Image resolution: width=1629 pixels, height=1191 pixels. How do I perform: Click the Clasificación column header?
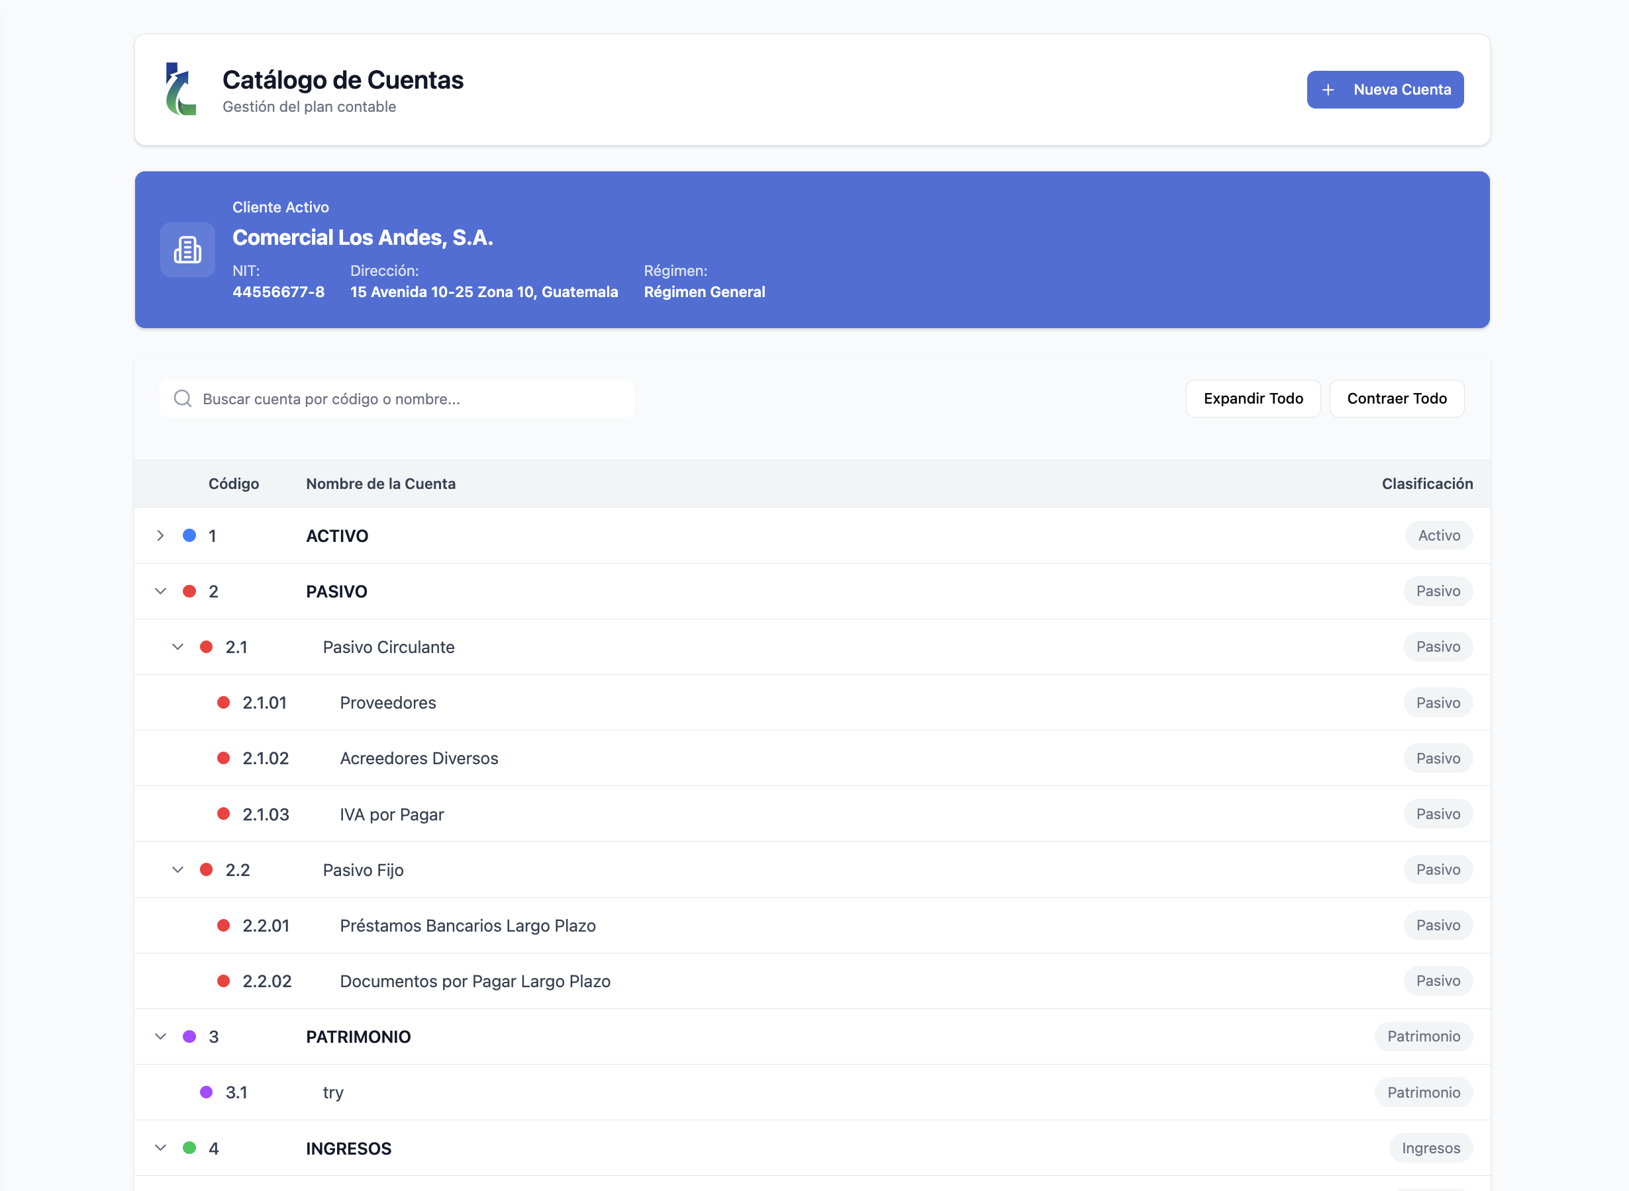(1427, 484)
